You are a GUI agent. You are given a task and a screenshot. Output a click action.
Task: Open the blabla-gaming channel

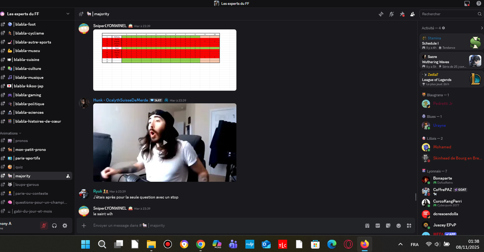click(28, 95)
